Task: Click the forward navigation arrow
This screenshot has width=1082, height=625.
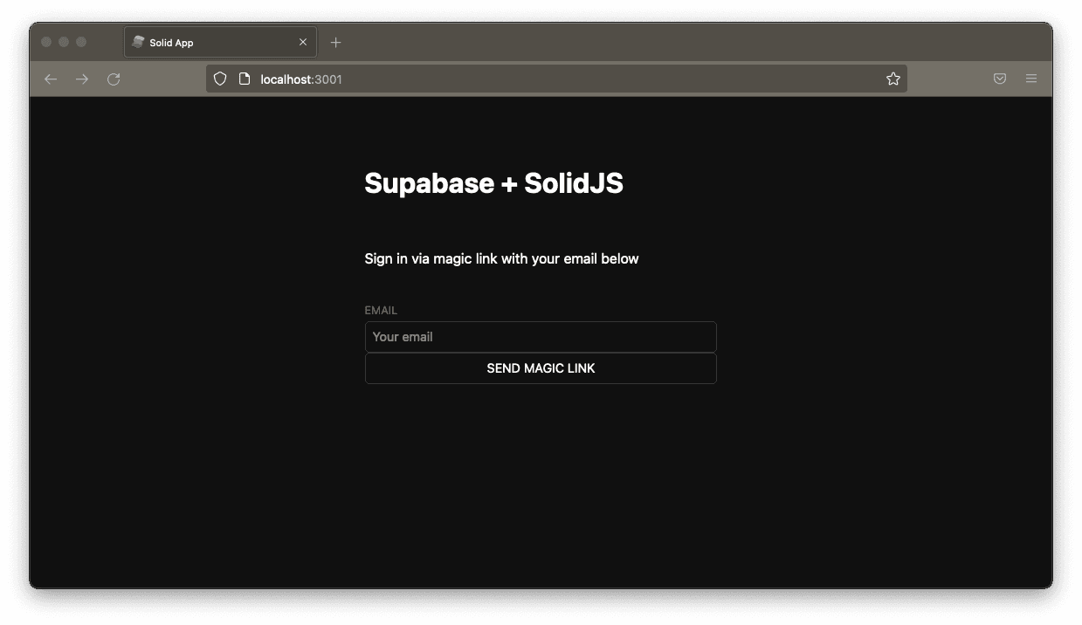Action: pos(81,79)
